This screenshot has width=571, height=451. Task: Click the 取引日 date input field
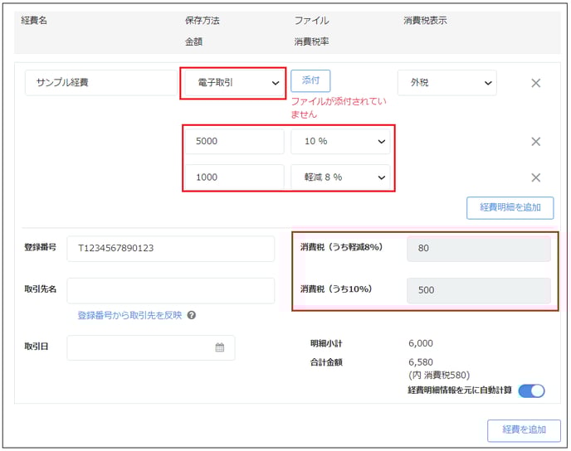click(151, 347)
